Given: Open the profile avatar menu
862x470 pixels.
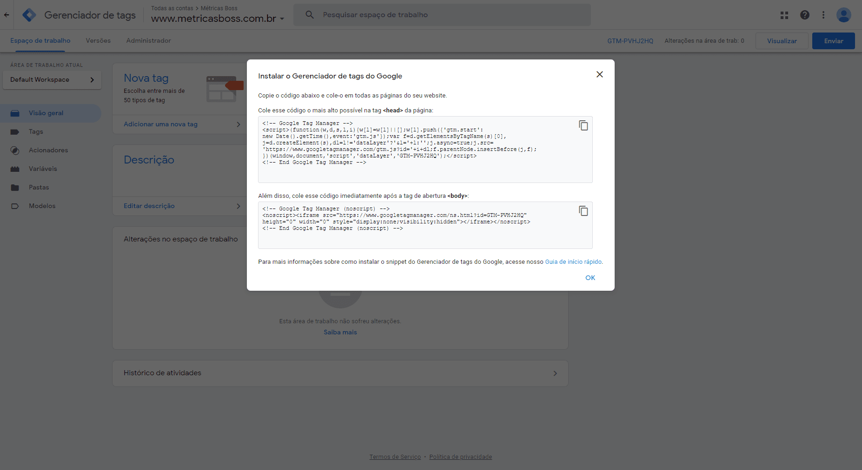Looking at the screenshot, I should (844, 15).
